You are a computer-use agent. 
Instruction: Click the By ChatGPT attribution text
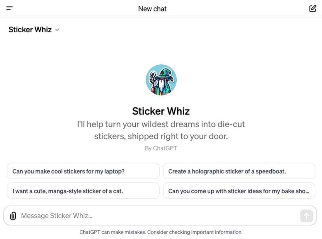pos(161,148)
